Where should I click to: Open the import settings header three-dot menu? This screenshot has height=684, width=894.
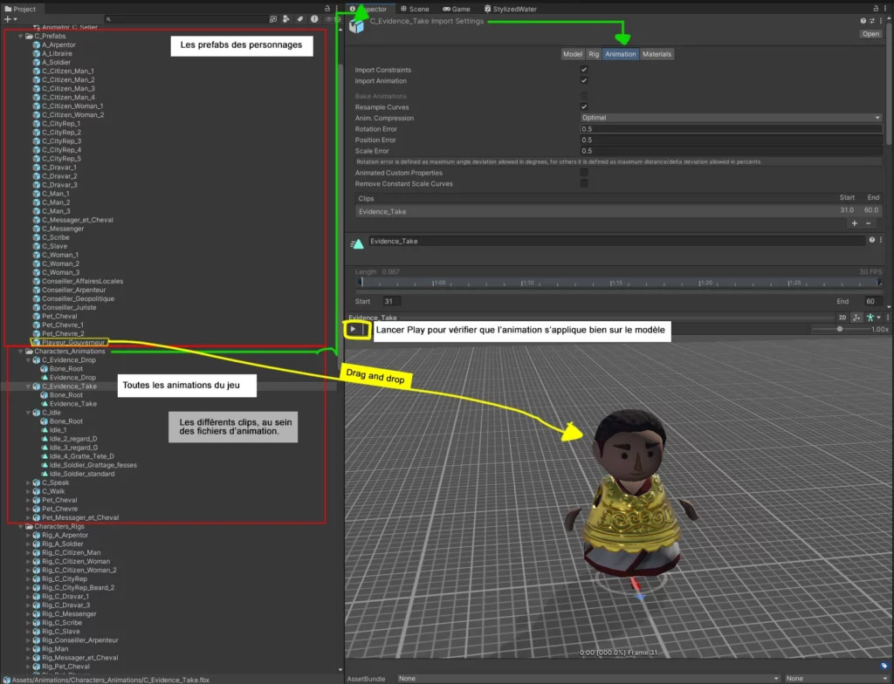coord(881,21)
